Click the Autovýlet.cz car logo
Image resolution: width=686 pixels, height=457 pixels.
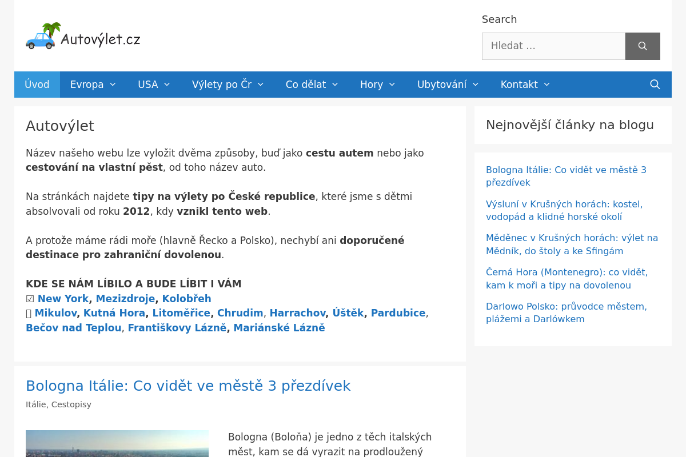pos(83,36)
